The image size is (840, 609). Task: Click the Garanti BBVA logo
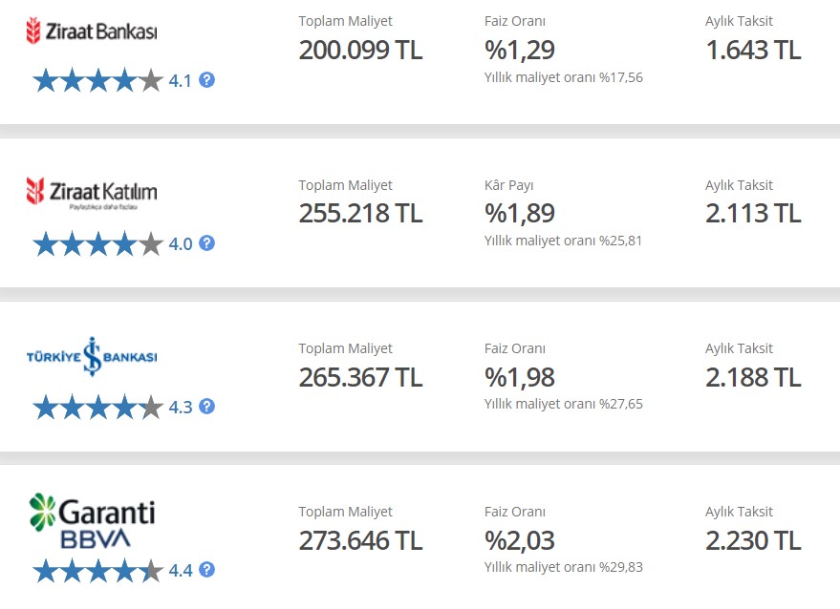tap(92, 522)
